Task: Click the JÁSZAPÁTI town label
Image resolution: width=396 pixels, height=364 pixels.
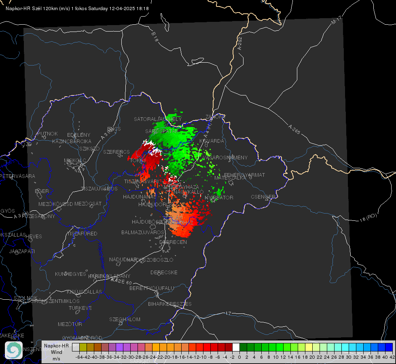Action: pyautogui.click(x=22, y=251)
